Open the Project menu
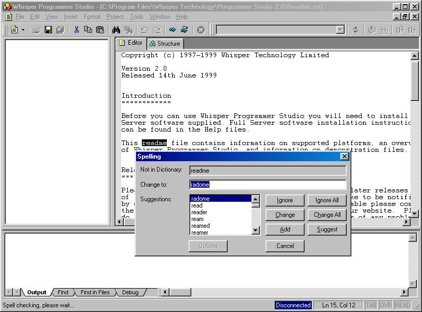The width and height of the screenshot is (422, 312). tap(115, 17)
